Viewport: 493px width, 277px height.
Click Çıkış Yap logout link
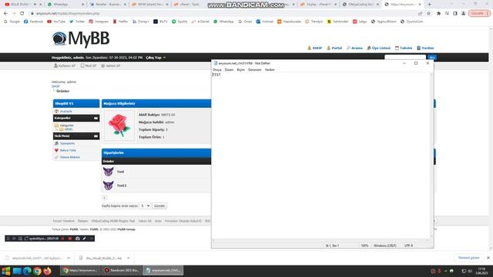(x=154, y=58)
